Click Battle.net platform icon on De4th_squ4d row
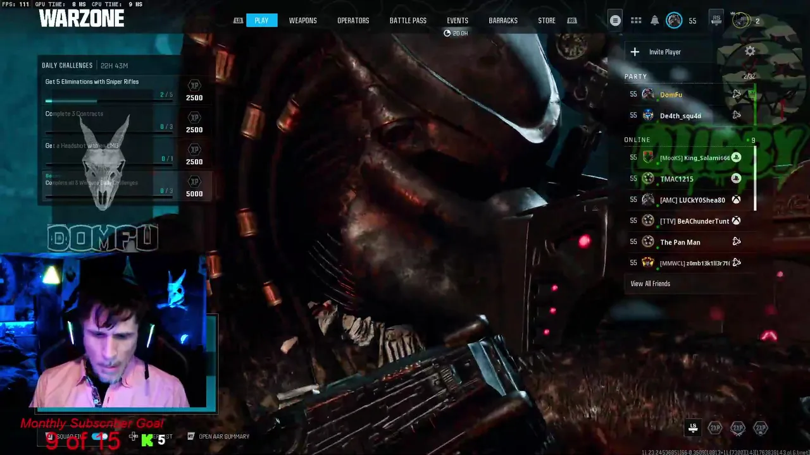 click(x=737, y=115)
